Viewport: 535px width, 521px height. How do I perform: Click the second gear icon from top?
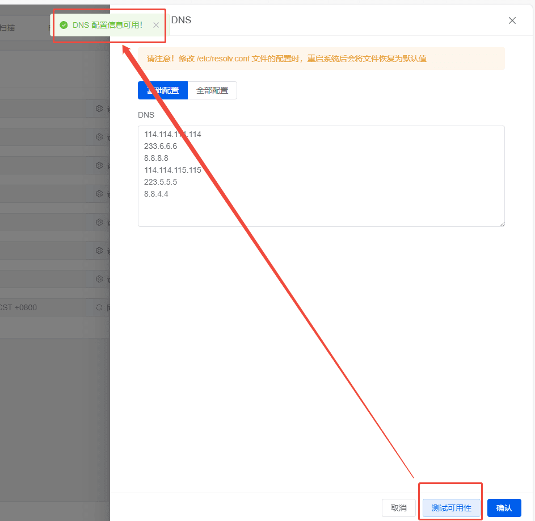point(99,137)
